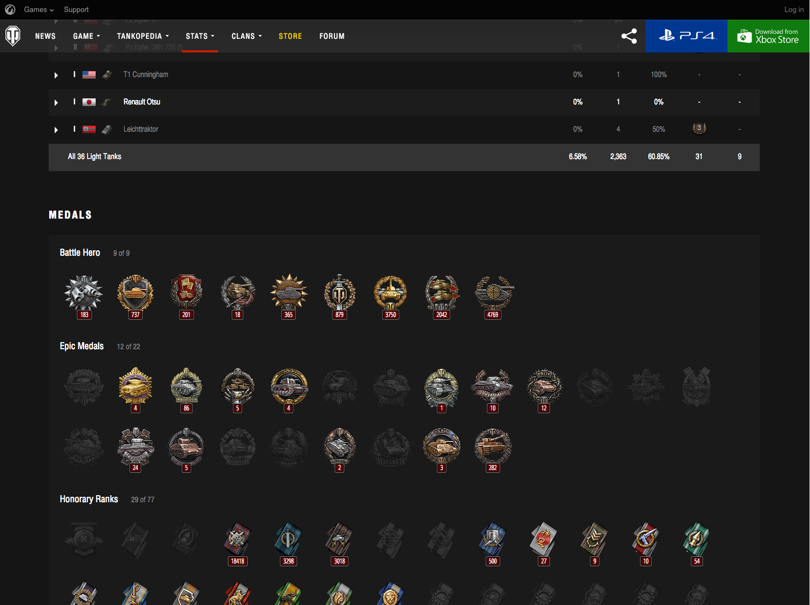Select Honorary Rank with count 500

493,544
